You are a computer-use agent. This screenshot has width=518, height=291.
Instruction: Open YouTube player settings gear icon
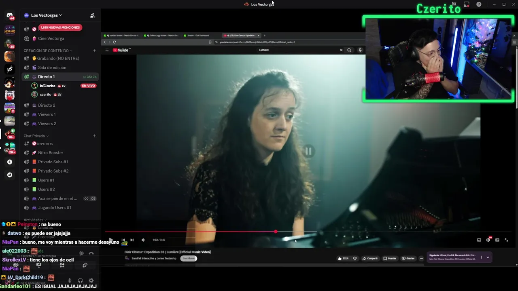(488, 240)
